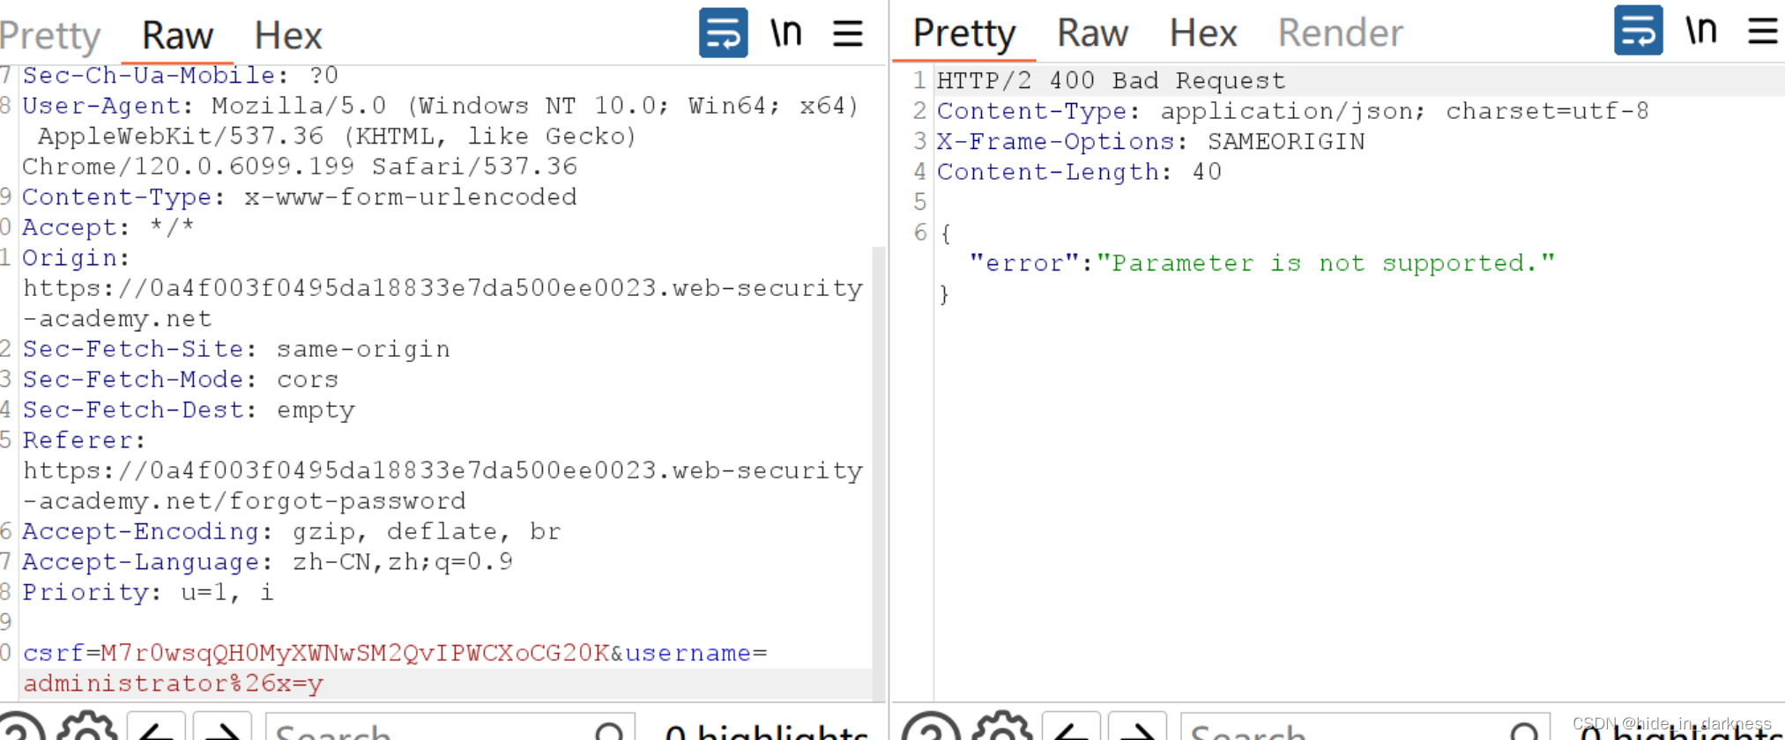Click the Accept-Language header line
This screenshot has width=1785, height=740.
[x=268, y=562]
